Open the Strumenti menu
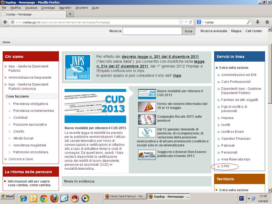 (82, 8)
